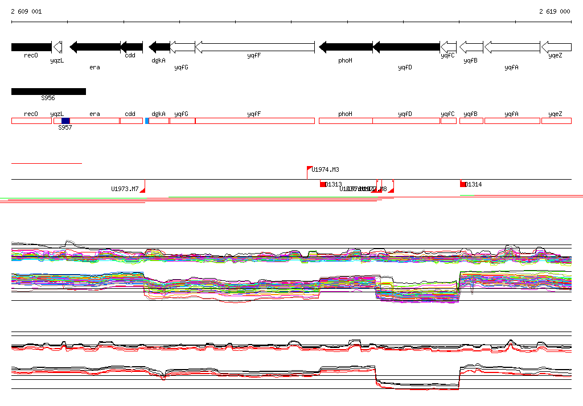
Task: Click the 'yqfA' label under the white arrow
Action: [512, 67]
